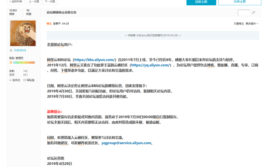This screenshot has height=167, width=270.
Task: Click email link yqgroup@service.aliyun.com
Action: click(126, 143)
